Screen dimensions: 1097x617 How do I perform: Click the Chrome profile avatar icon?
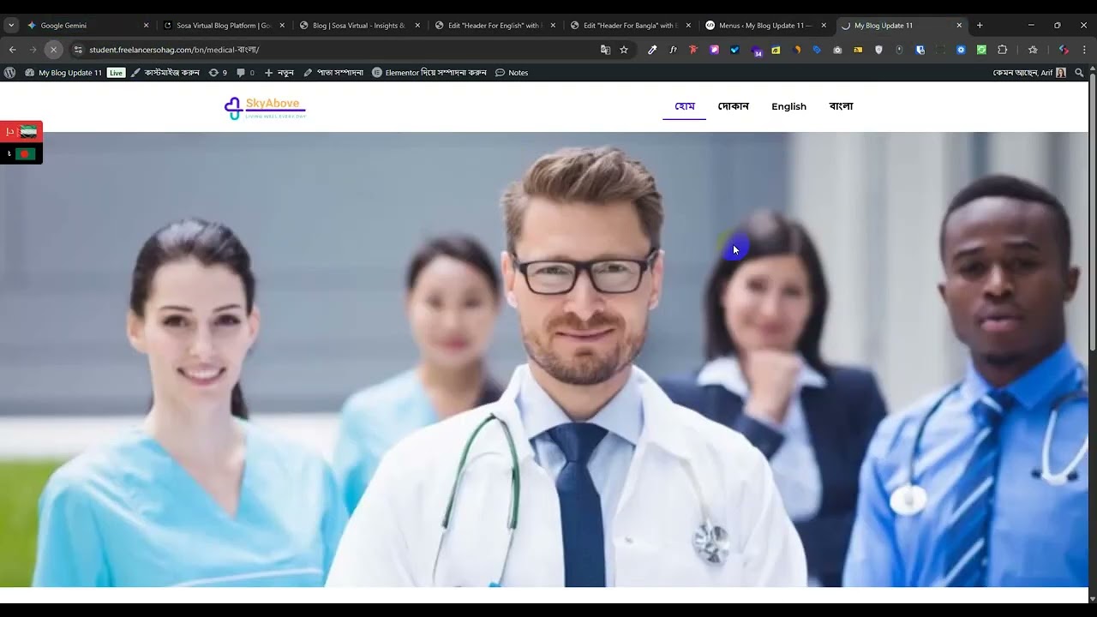[1064, 50]
